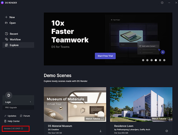Click the version info icon
The image size is (178, 135).
(x=22, y=129)
